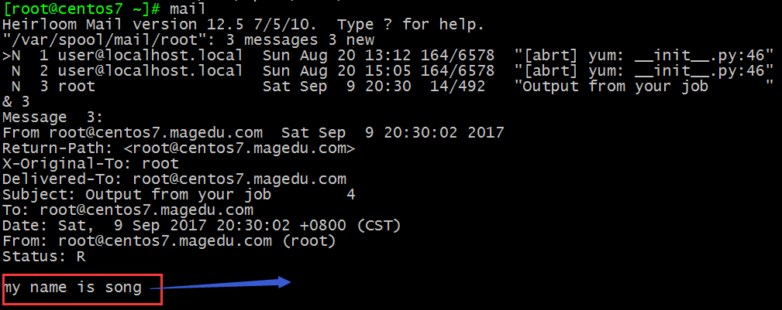Screen dimensions: 782x310
Task: Click the 'my name is song' message body
Action: coord(73,288)
